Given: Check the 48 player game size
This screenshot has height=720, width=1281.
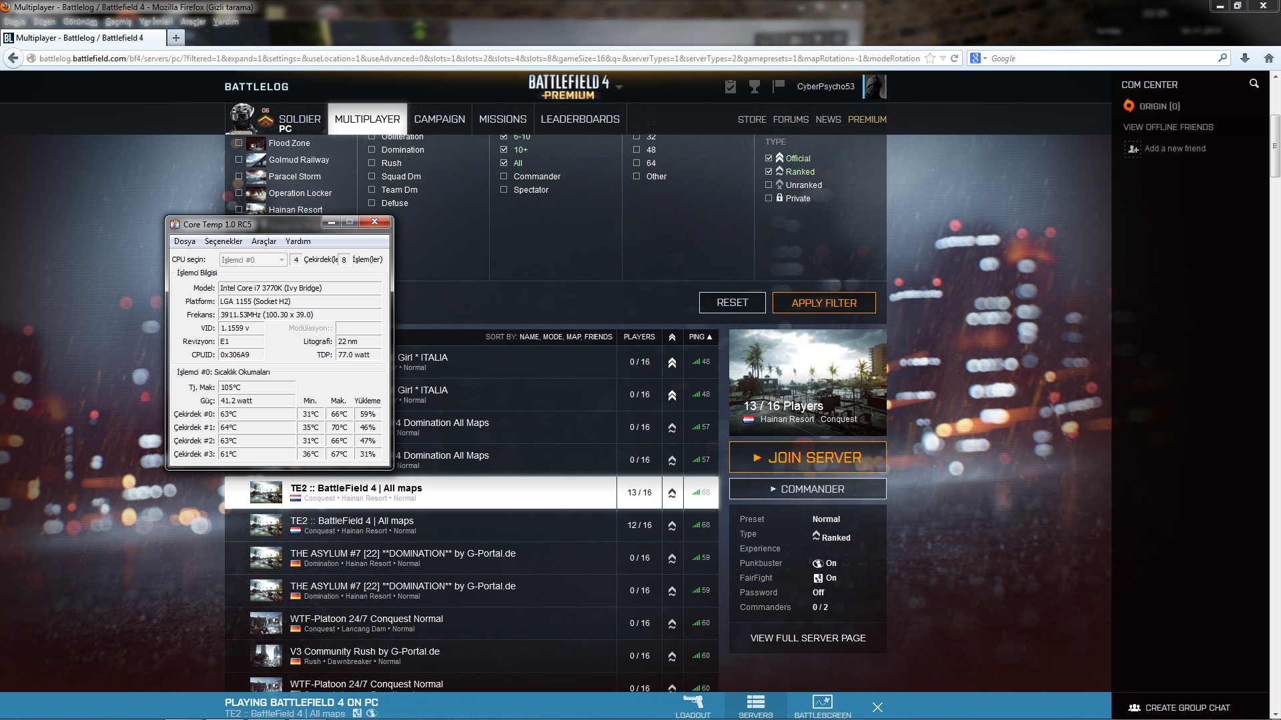Looking at the screenshot, I should point(636,149).
